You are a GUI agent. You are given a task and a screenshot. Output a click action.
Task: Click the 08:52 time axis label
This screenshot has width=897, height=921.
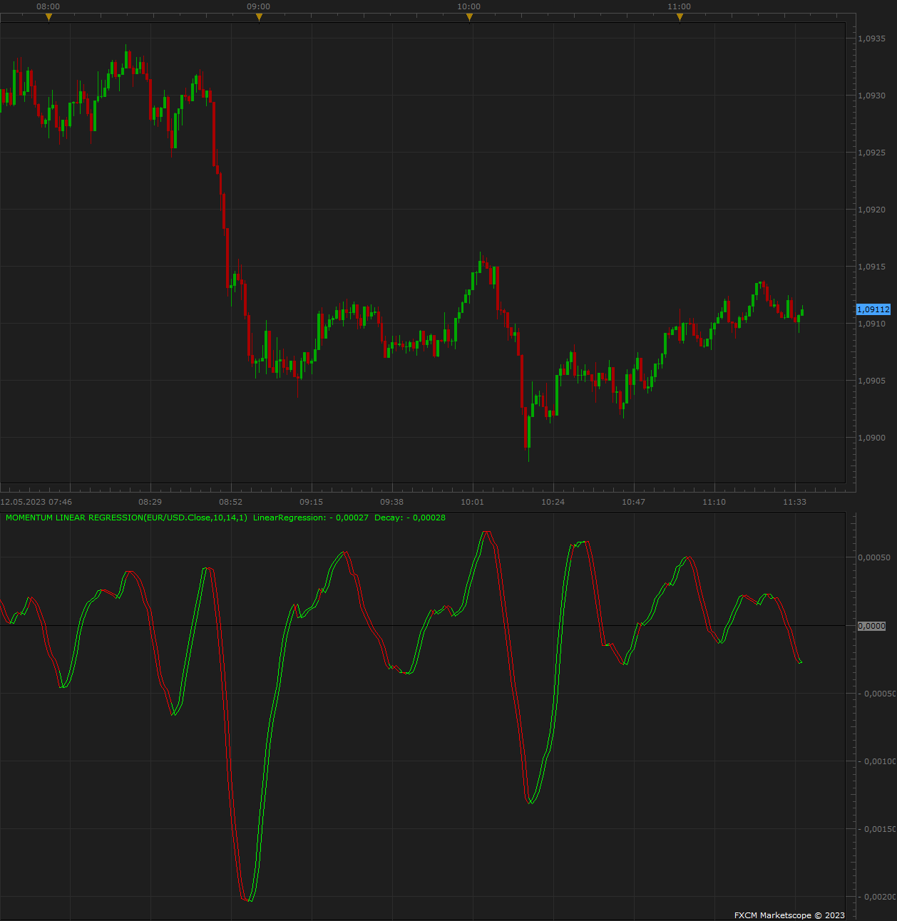[x=231, y=502]
